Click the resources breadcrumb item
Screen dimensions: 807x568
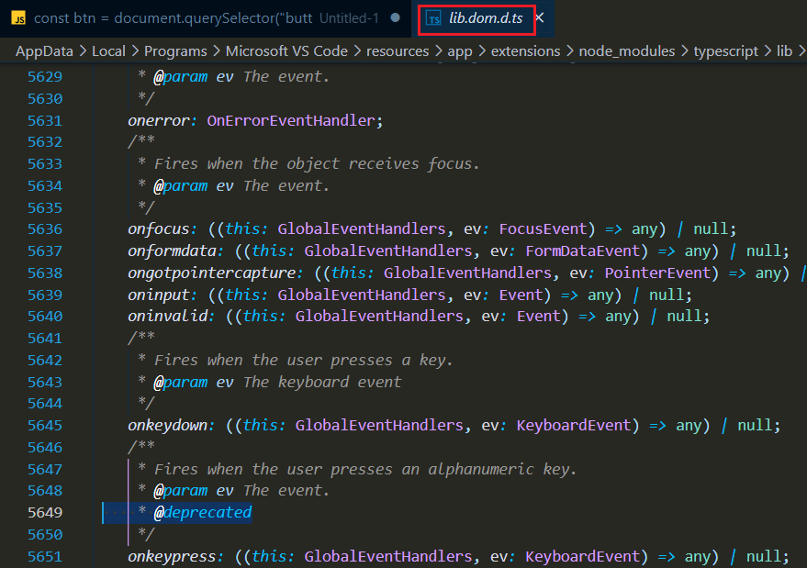click(398, 50)
